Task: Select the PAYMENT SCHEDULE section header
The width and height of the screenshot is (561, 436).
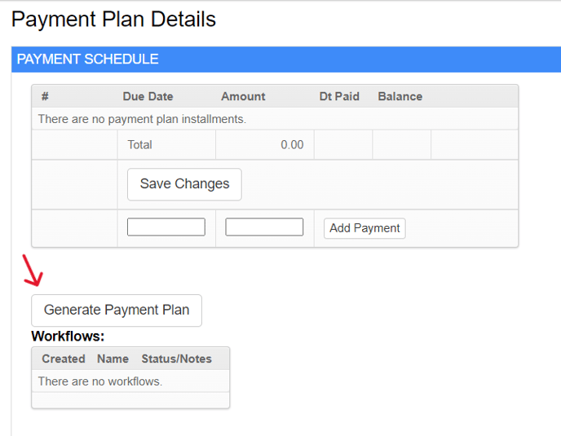Action: (88, 59)
